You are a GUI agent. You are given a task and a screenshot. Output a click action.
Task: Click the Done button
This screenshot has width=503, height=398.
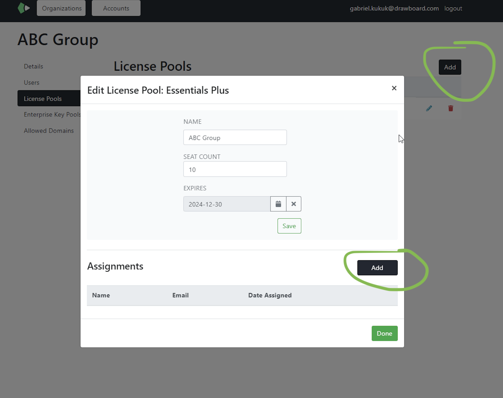(384, 333)
